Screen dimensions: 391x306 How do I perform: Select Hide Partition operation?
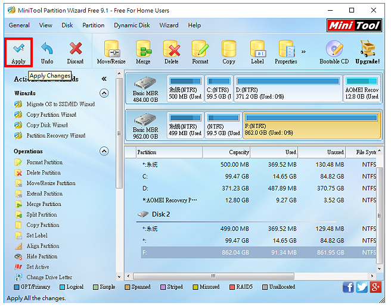click(36, 257)
